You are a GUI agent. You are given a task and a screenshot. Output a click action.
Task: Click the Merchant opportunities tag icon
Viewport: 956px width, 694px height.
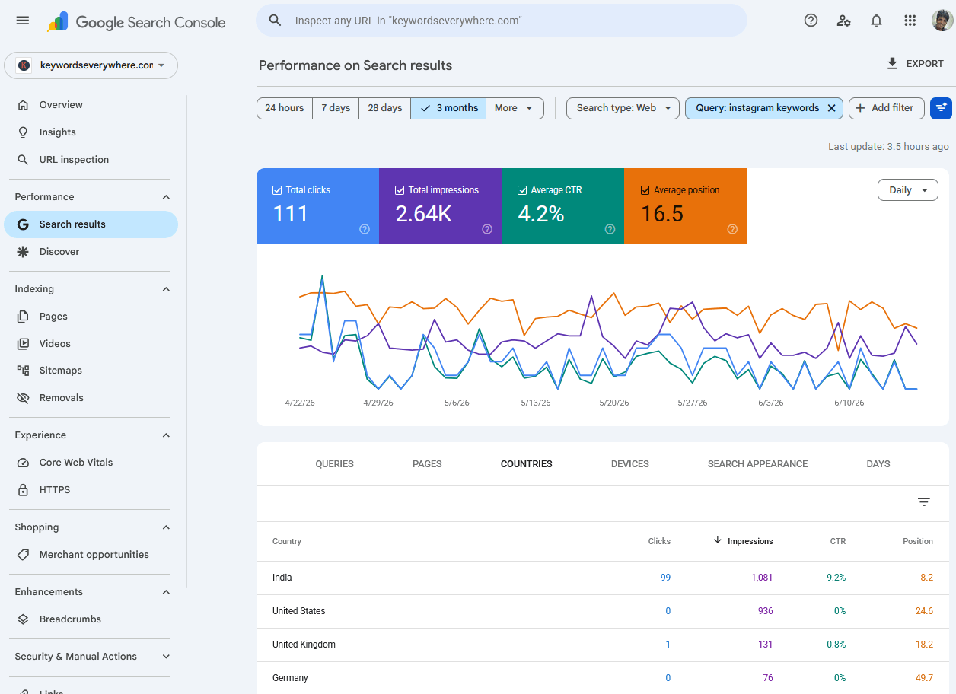click(x=23, y=555)
